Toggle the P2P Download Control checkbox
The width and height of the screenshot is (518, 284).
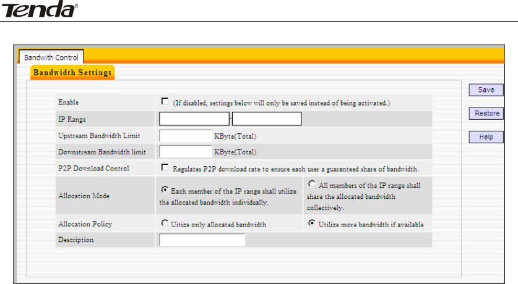165,167
